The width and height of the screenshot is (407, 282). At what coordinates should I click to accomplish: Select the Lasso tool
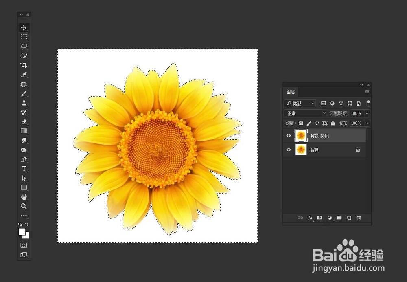click(x=24, y=46)
